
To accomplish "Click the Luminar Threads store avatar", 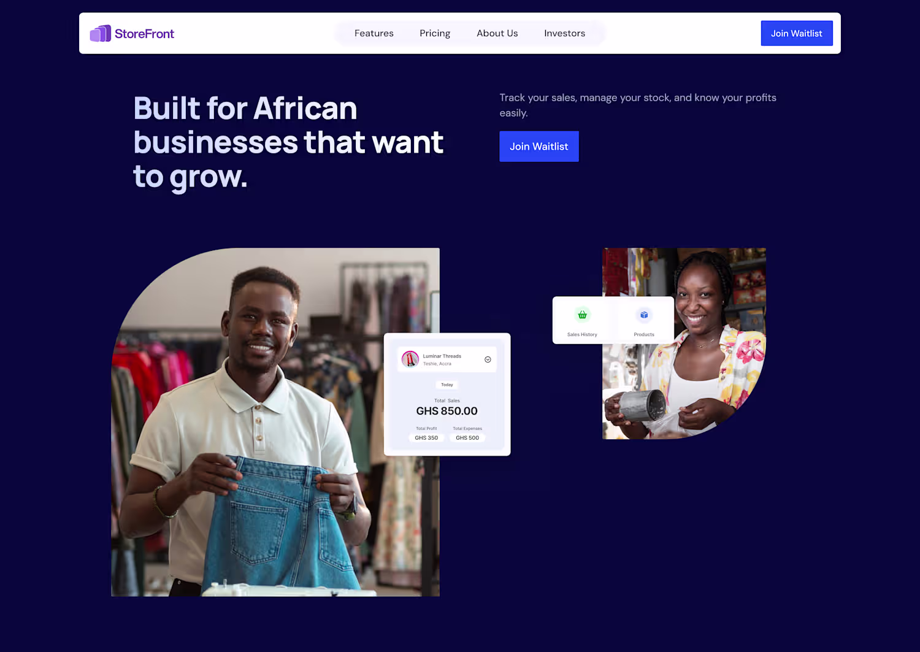I will 410,359.
